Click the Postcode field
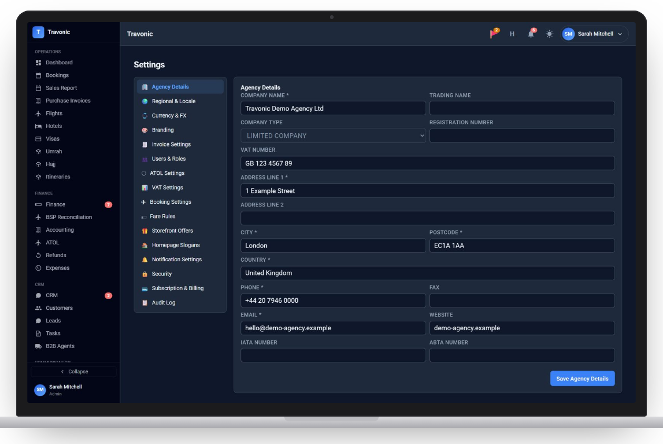 [x=522, y=245]
